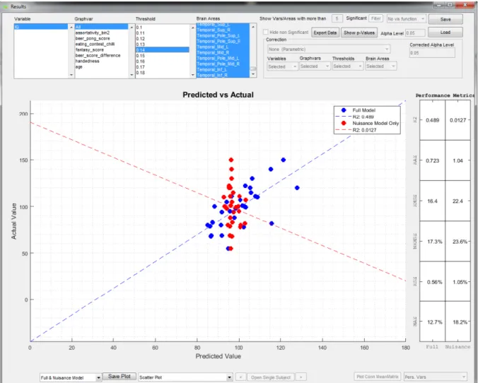The image size is (478, 383).
Task: Select beer_pong_score in Graphvar list
Action: (102, 38)
